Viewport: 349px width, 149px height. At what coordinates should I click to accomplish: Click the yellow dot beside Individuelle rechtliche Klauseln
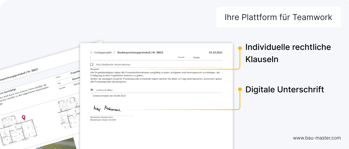240,48
